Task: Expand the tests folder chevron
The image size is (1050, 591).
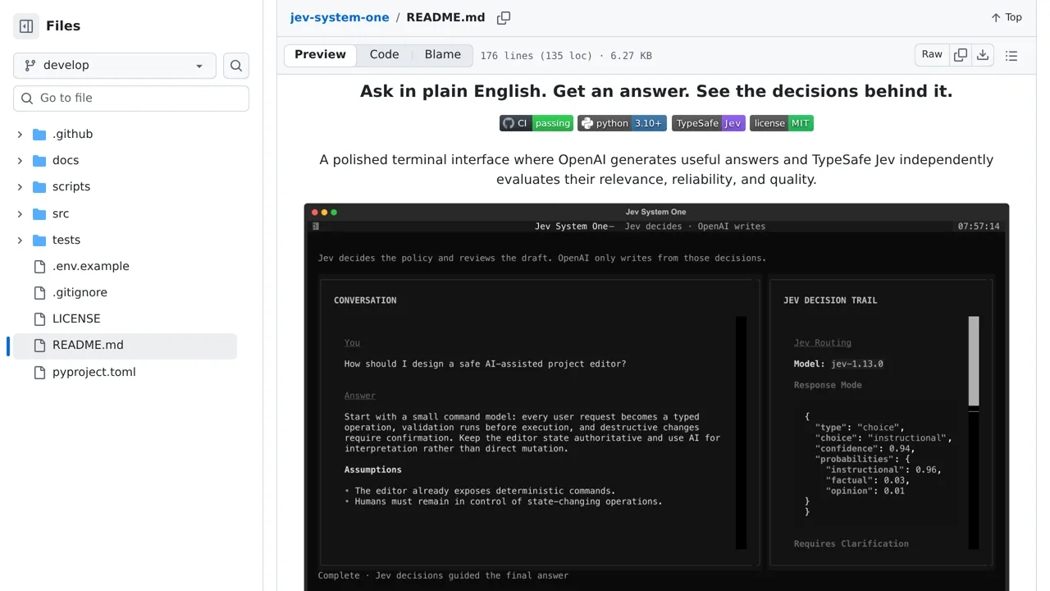Action: (x=20, y=240)
